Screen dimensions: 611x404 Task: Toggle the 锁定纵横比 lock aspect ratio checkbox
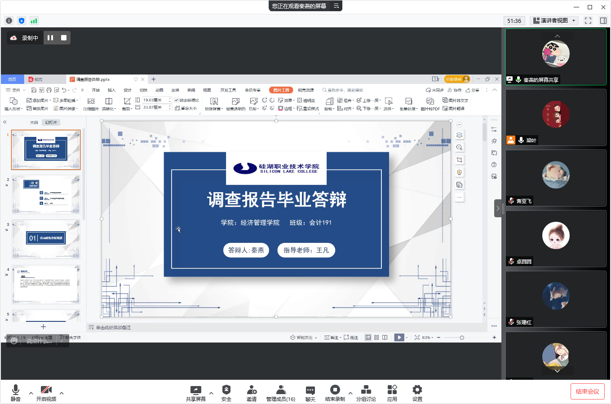click(175, 101)
